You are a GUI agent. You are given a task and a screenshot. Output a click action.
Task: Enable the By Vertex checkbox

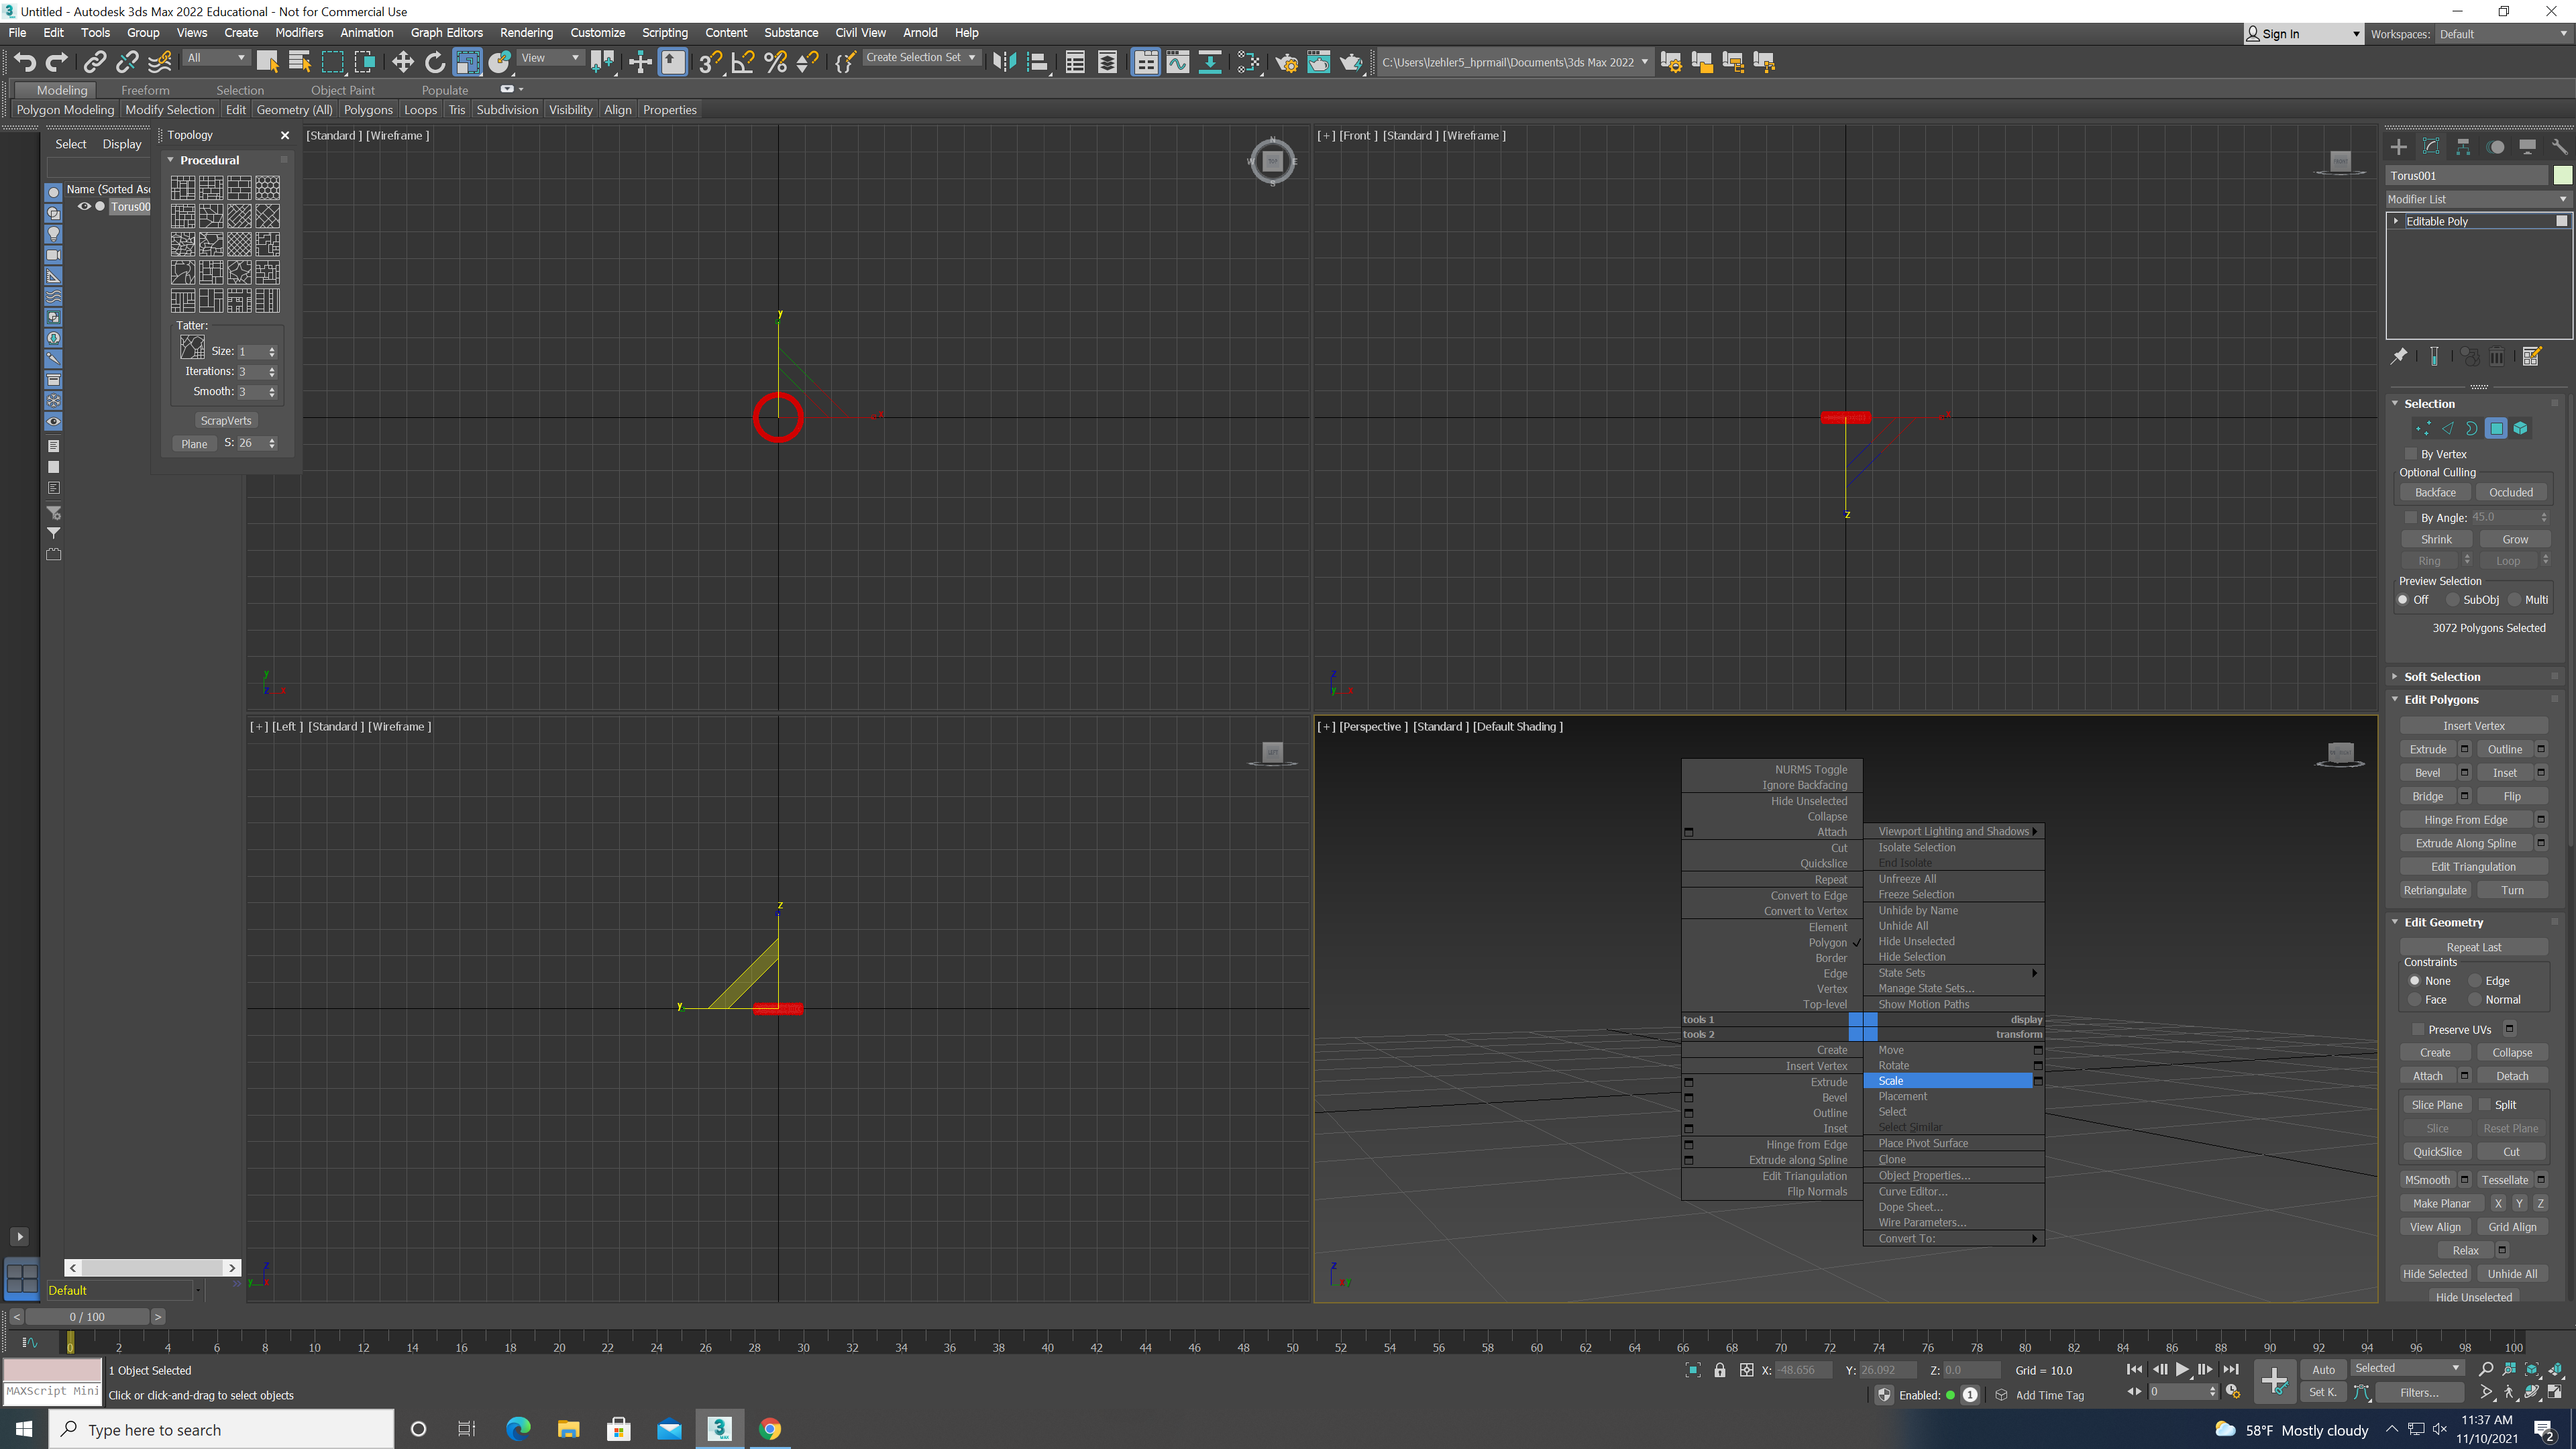(x=2410, y=453)
